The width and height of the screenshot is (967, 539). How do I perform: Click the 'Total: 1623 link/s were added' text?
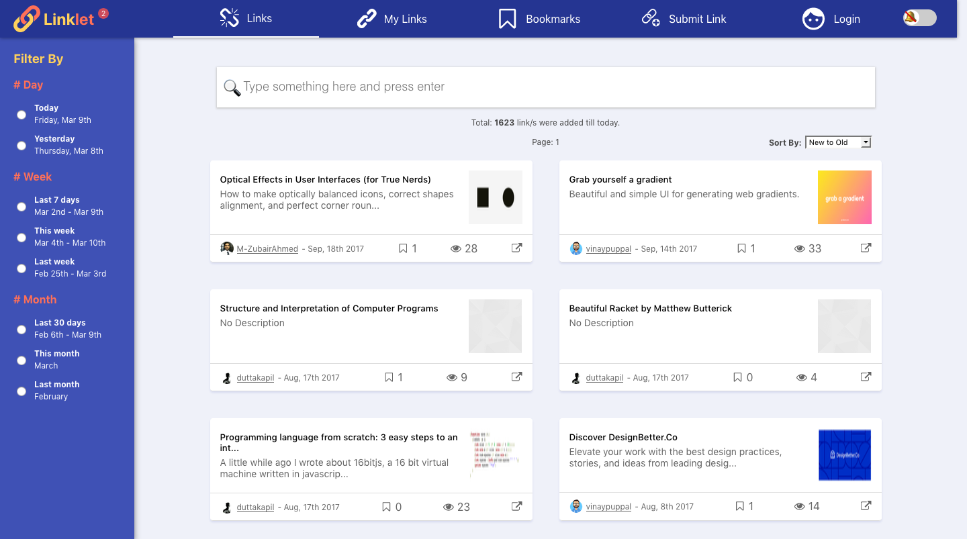[x=545, y=123]
